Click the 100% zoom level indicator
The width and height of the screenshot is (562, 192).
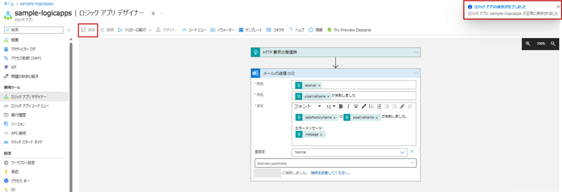click(x=541, y=44)
